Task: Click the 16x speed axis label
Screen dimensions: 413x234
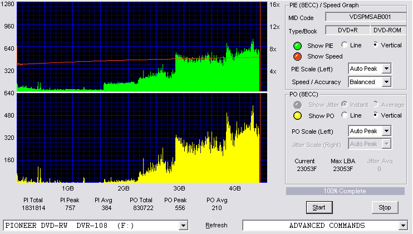Action: click(x=274, y=5)
